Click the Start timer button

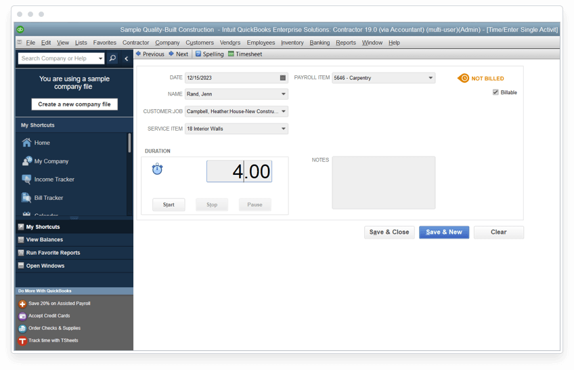(x=169, y=205)
